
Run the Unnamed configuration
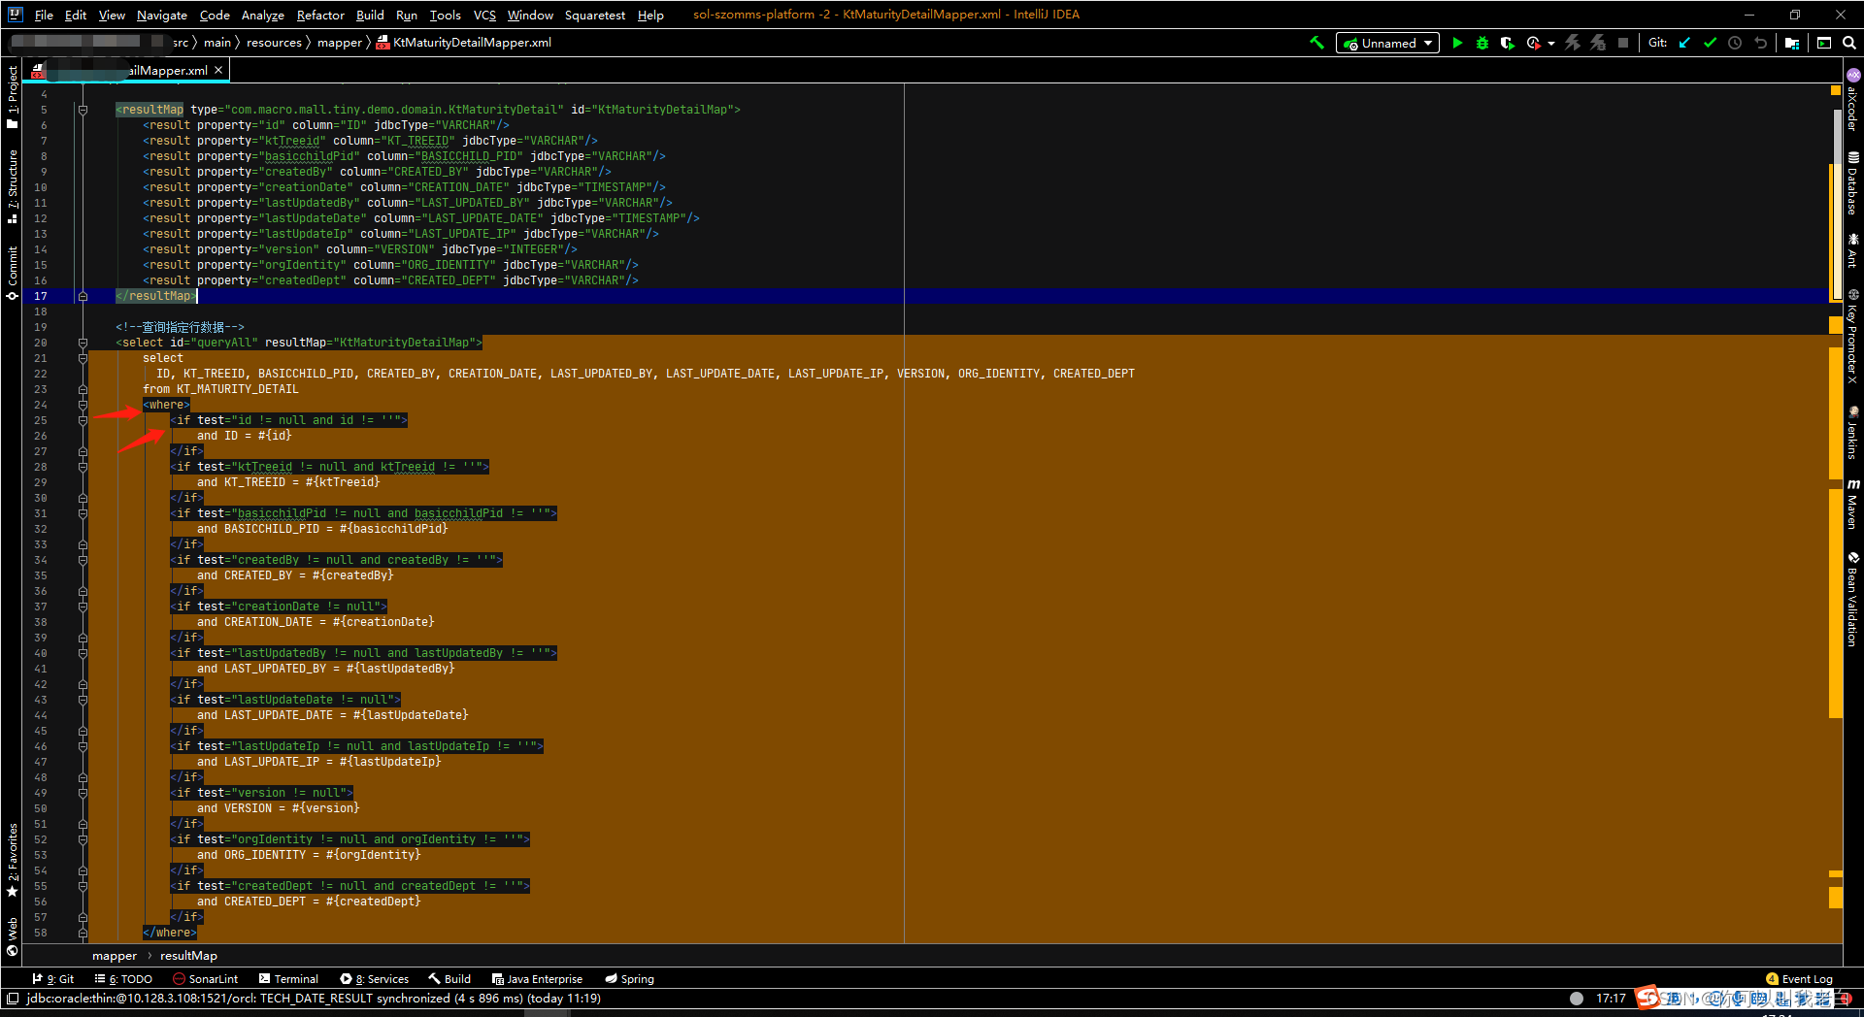tap(1457, 43)
